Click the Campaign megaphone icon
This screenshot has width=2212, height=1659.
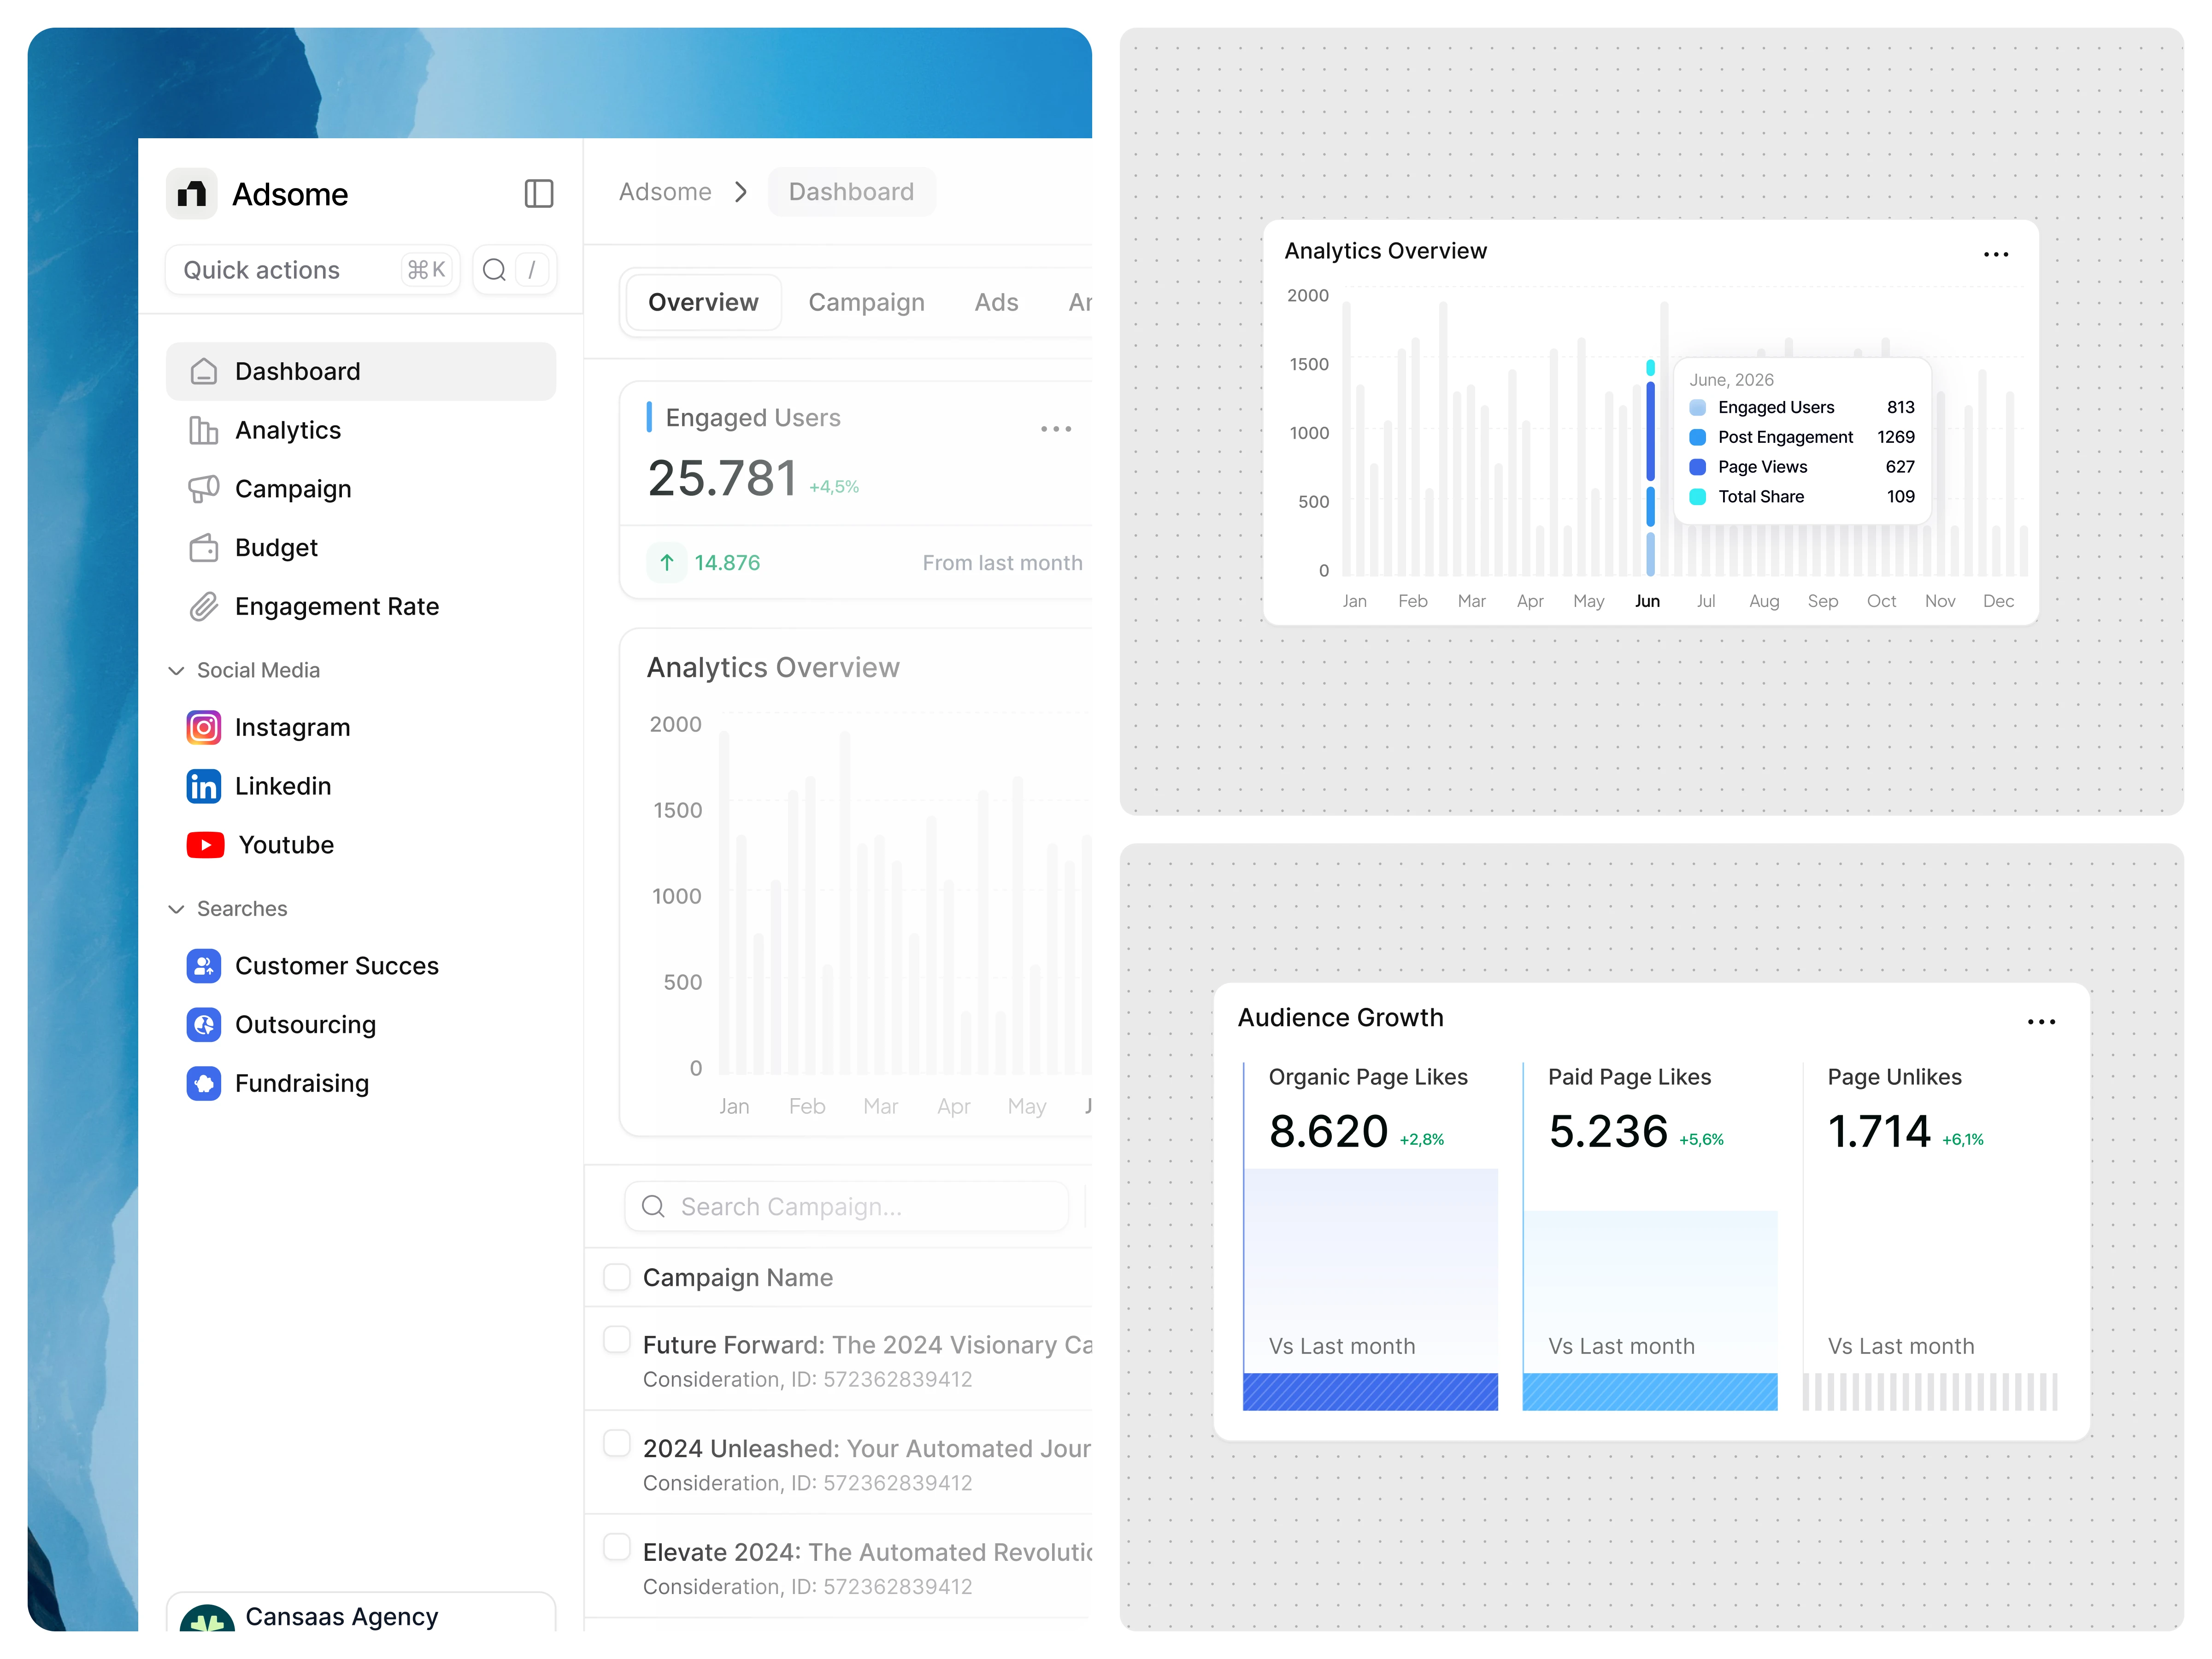click(x=203, y=489)
